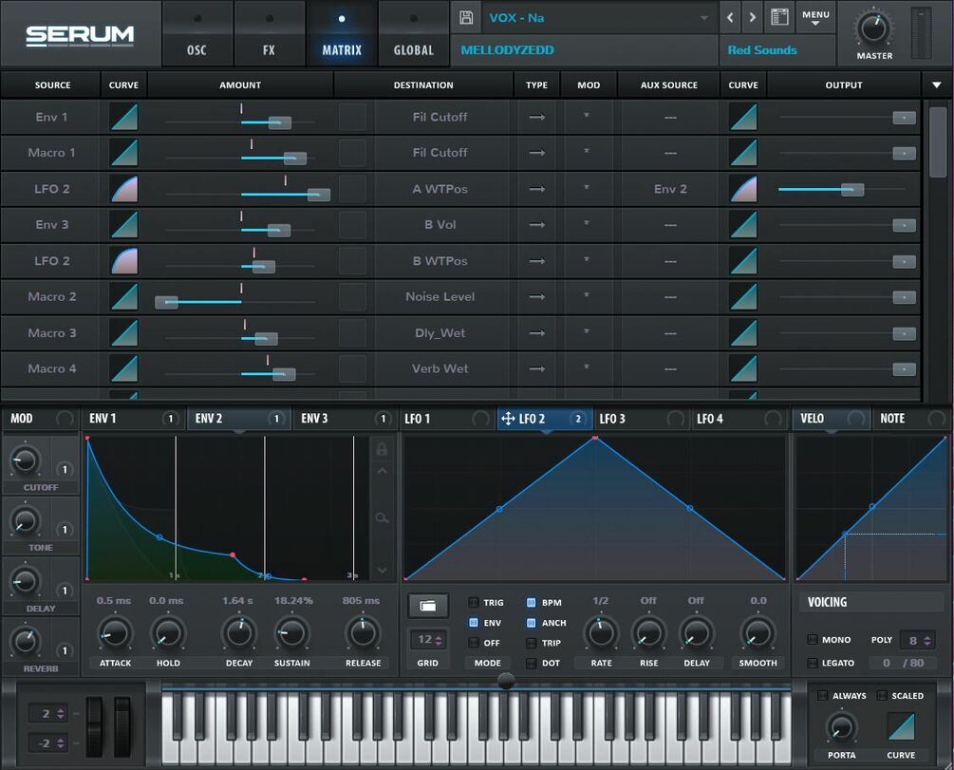Click the mod multiply asterisk in the B Vol row
This screenshot has width=954, height=770.
click(587, 223)
